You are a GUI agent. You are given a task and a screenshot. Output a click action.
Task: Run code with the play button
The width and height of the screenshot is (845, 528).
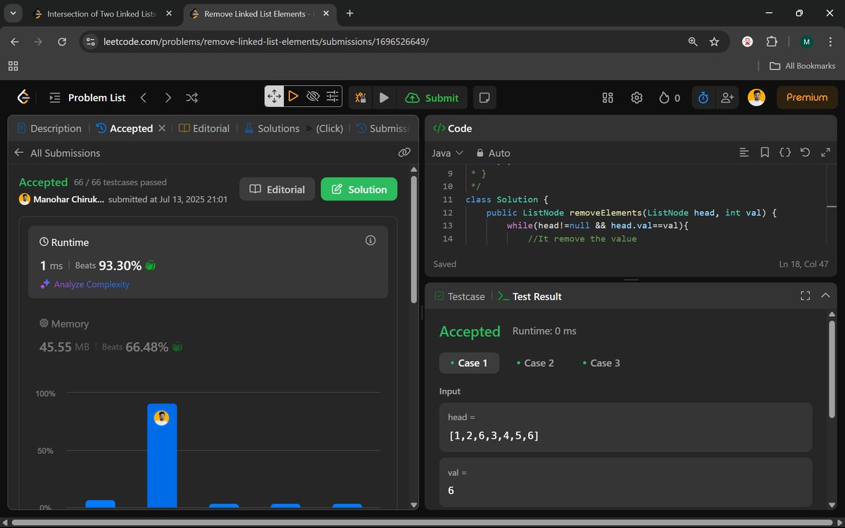click(x=384, y=98)
